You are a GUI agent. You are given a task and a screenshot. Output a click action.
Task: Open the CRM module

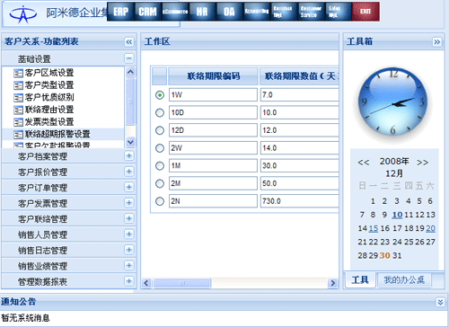[x=148, y=12]
